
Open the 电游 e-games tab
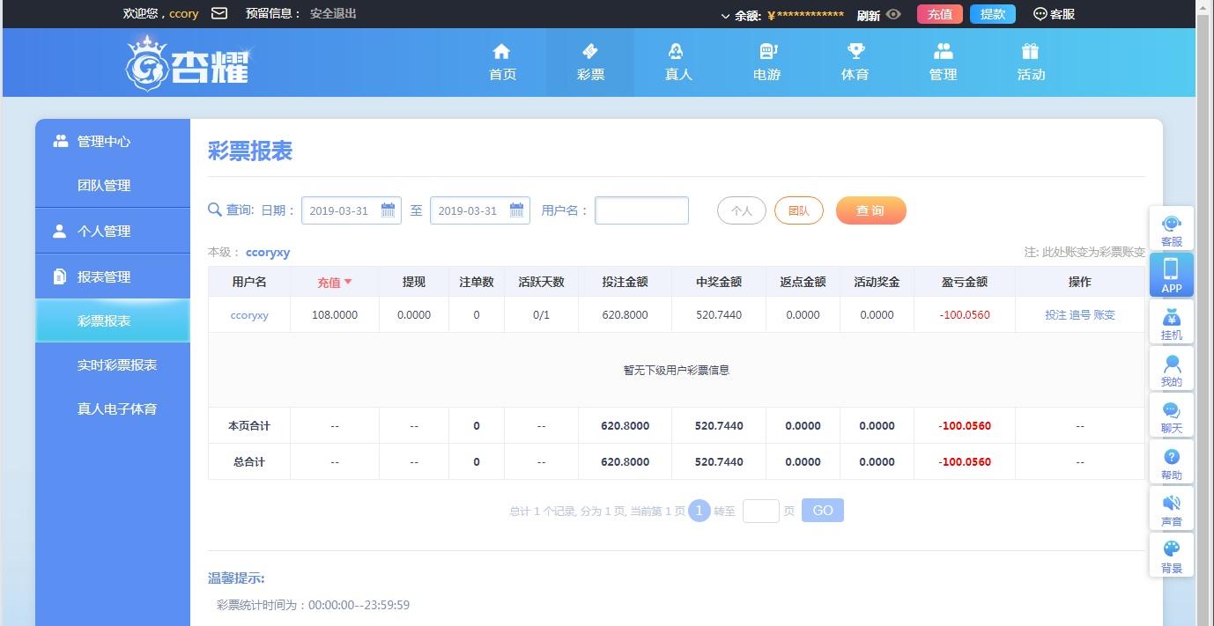pyautogui.click(x=766, y=63)
